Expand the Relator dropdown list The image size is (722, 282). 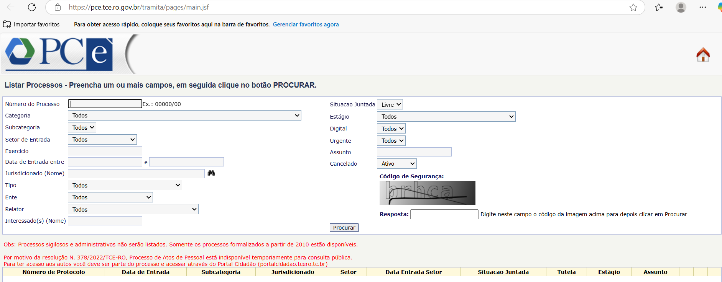coord(133,209)
